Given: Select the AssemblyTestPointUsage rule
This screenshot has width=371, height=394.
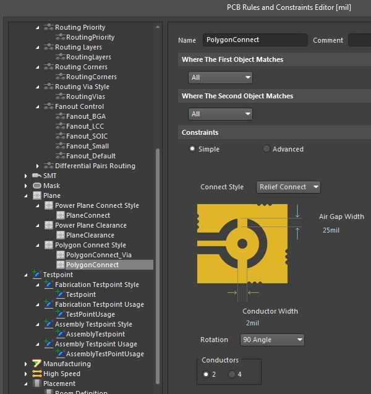Looking at the screenshot, I should click(x=105, y=354).
